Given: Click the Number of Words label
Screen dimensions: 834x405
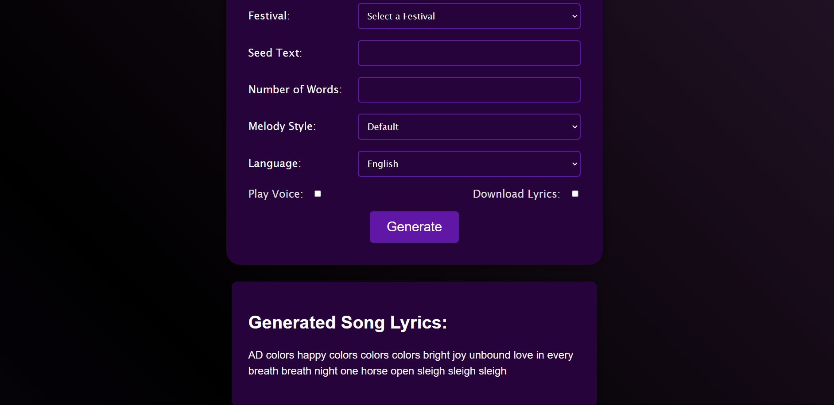Looking at the screenshot, I should (295, 90).
